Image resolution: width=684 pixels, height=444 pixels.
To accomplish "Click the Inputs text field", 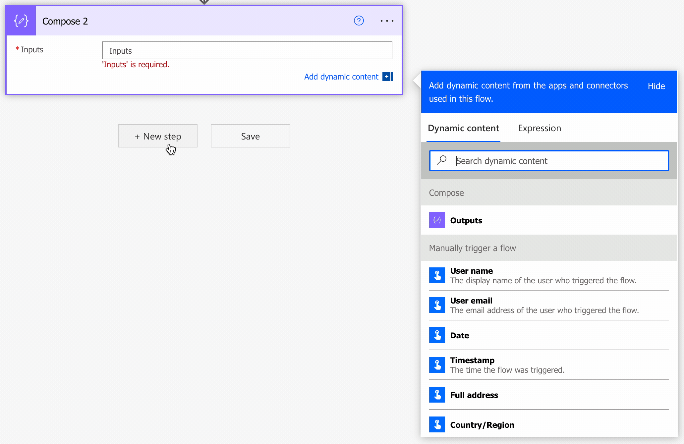I will 247,51.
